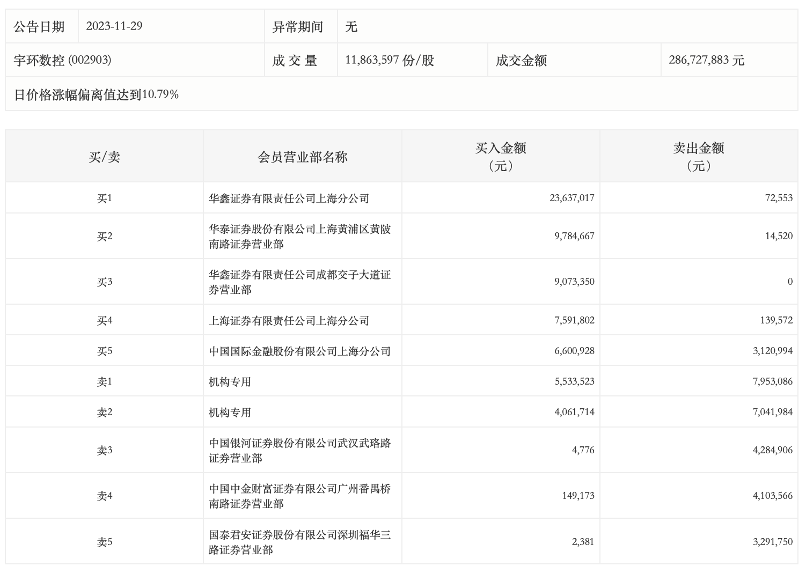This screenshot has width=806, height=574.
Task: Select 华鑫证券 成都交子大道 branch row
Action: tap(300, 282)
